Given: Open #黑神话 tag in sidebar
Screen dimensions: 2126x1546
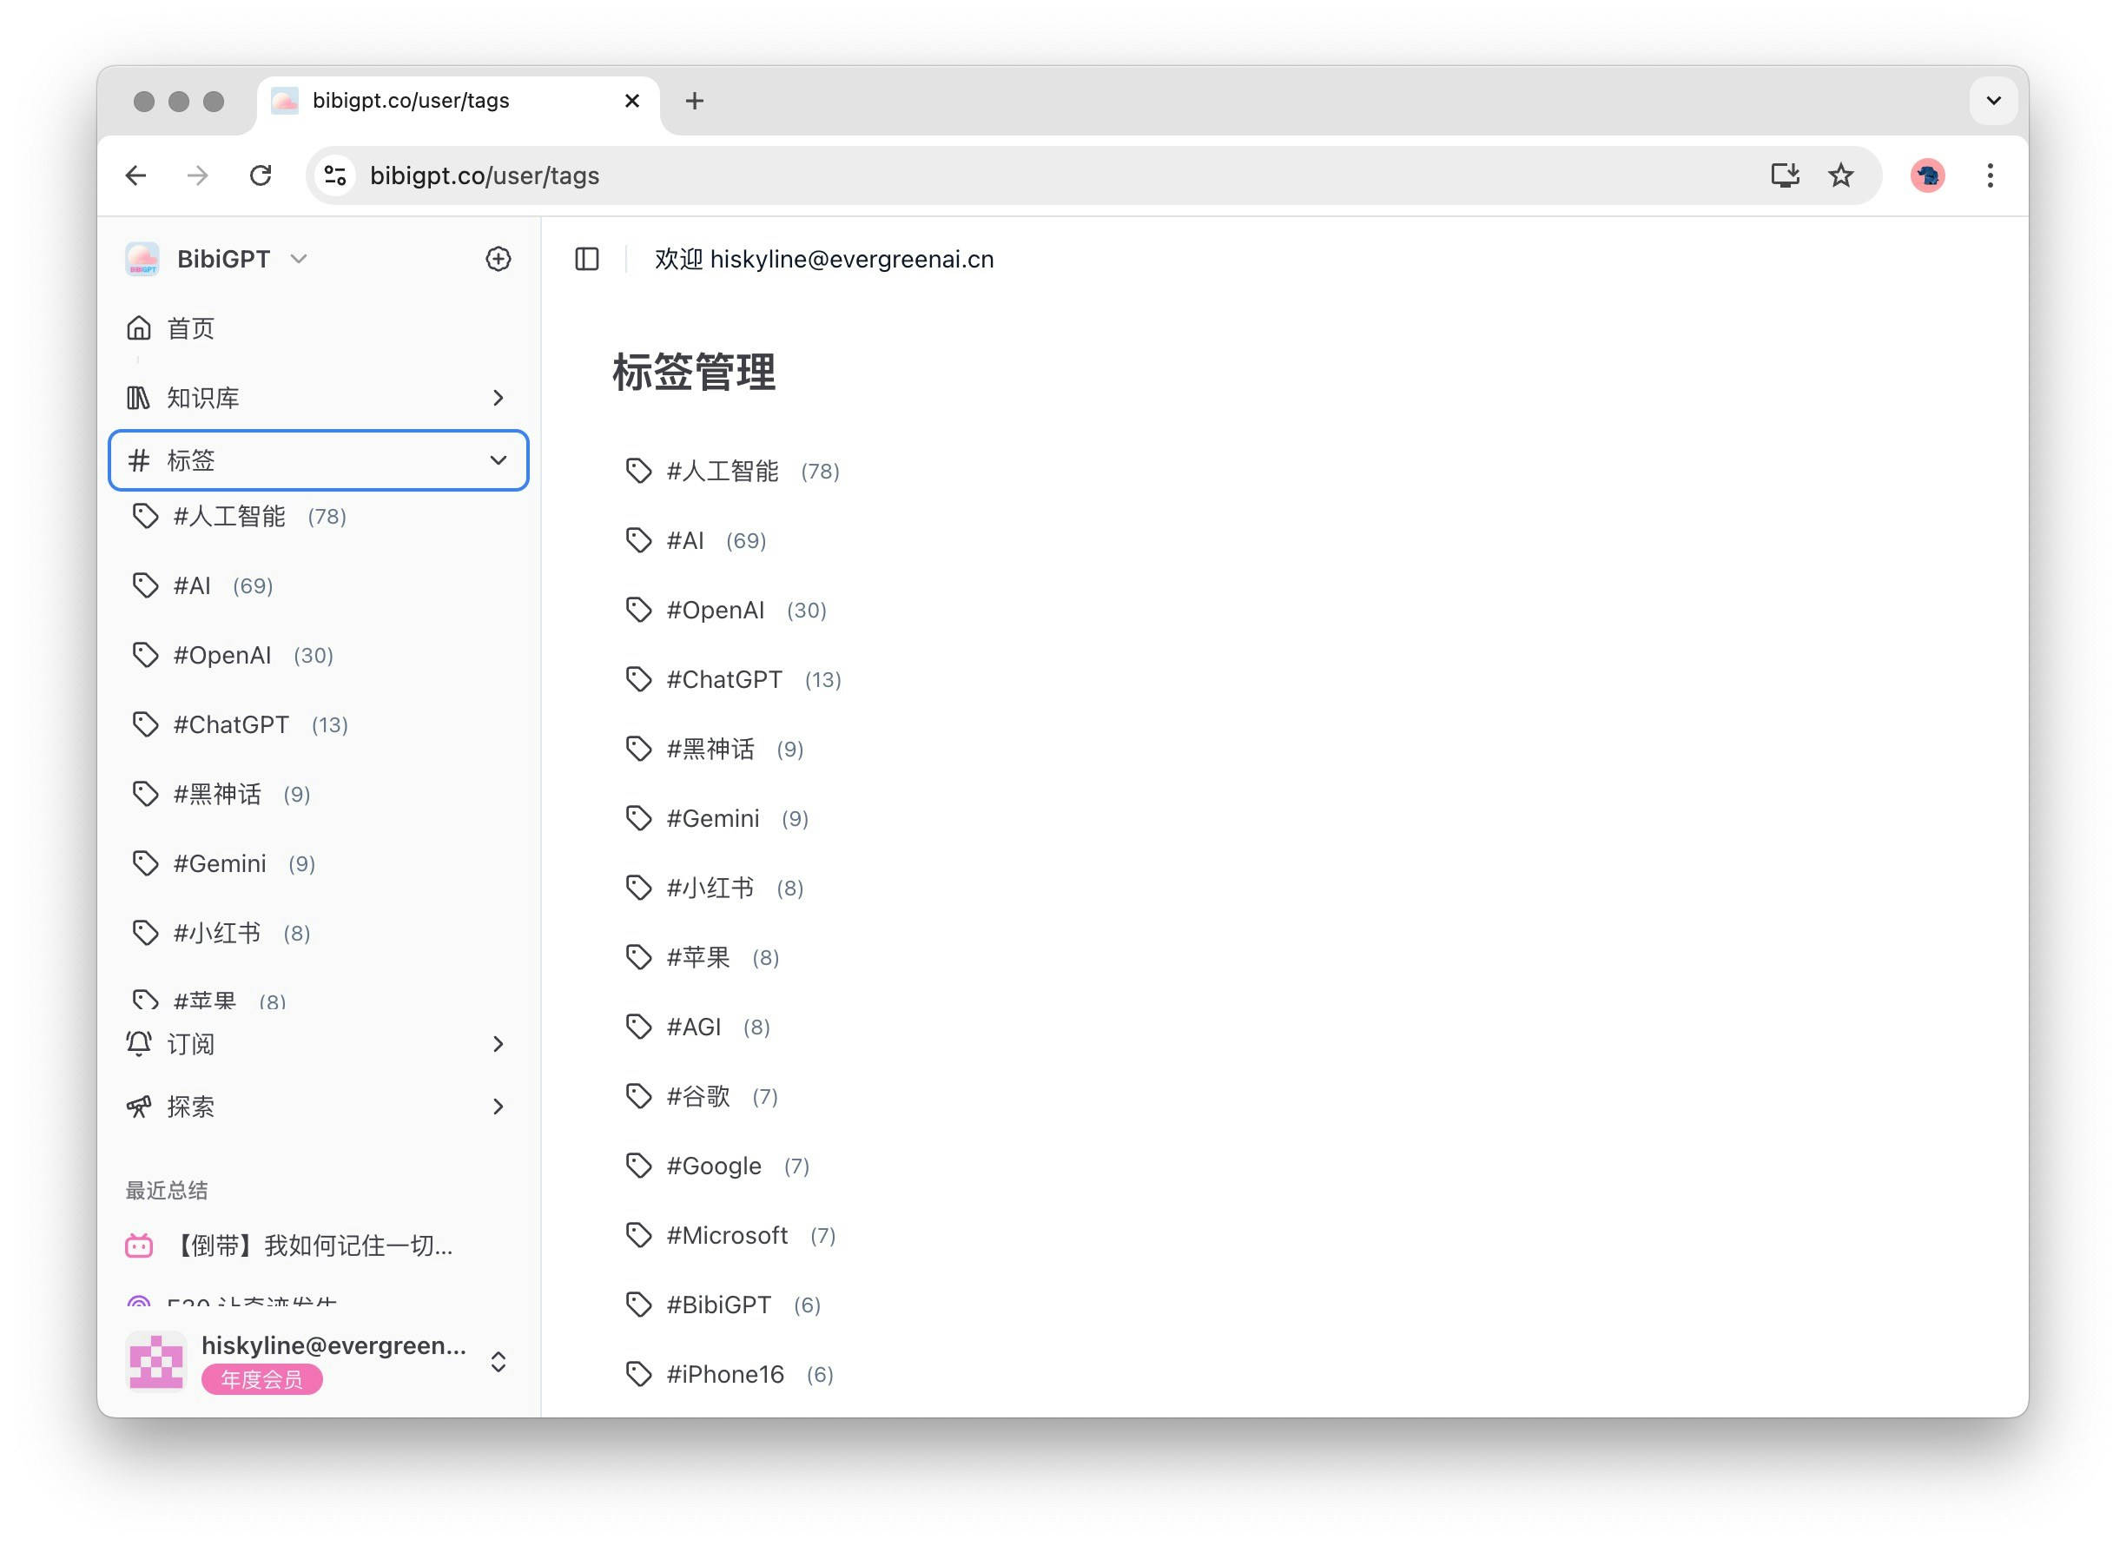Looking at the screenshot, I should pyautogui.click(x=216, y=794).
